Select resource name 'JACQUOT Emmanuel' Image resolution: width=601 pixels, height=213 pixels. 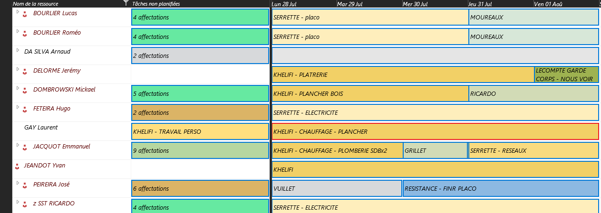pyautogui.click(x=62, y=146)
